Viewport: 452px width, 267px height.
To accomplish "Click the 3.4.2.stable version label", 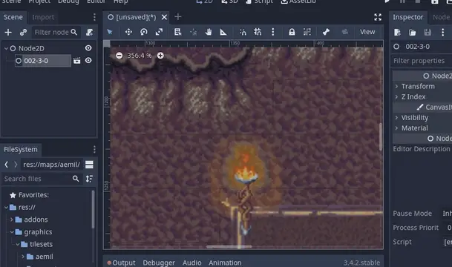I will pyautogui.click(x=361, y=263).
